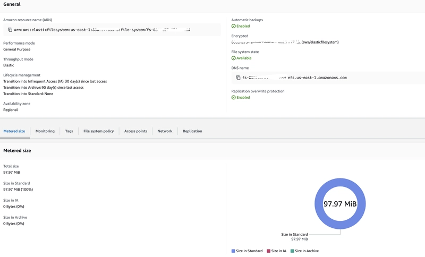Click the 97.97 MiB donut center value

[340, 204]
